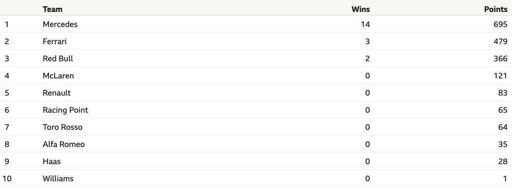Select the Ferrari team name
Image resolution: width=516 pixels, height=188 pixels.
tap(55, 42)
